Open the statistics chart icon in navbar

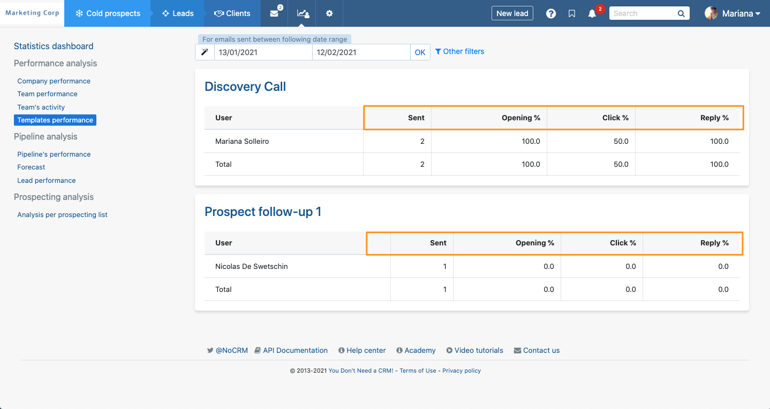[x=303, y=13]
